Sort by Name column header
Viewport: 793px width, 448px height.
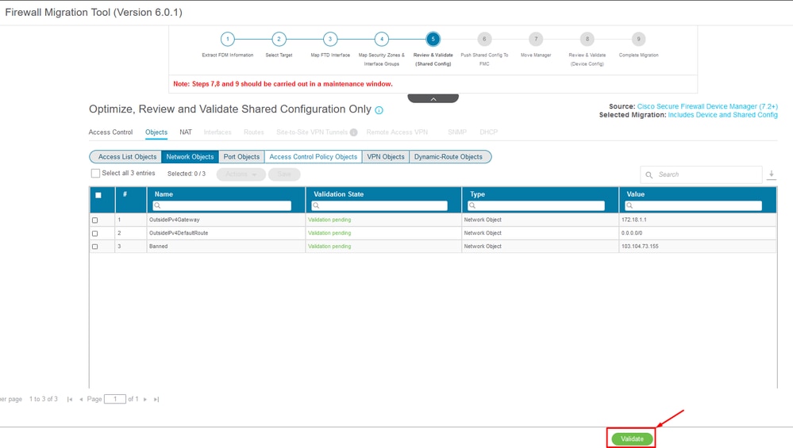pyautogui.click(x=164, y=194)
